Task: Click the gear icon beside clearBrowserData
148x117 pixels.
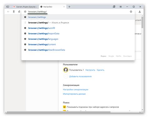Action: 25,50
